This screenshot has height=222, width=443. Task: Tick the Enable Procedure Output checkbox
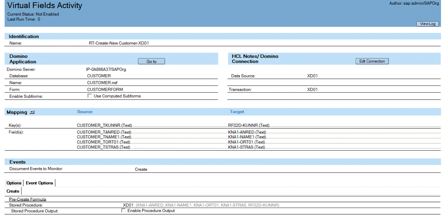coord(123,211)
